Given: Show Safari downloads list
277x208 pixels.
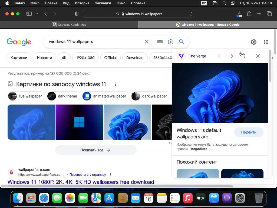Looking at the screenshot, I should pos(239,14).
